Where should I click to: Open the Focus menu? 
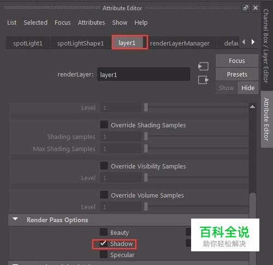tap(63, 22)
